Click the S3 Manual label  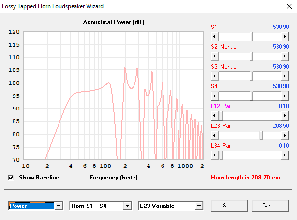click(x=224, y=67)
